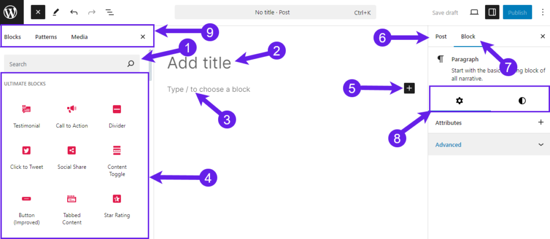
Task: Toggle the settings sidebar panel icon
Action: [492, 12]
